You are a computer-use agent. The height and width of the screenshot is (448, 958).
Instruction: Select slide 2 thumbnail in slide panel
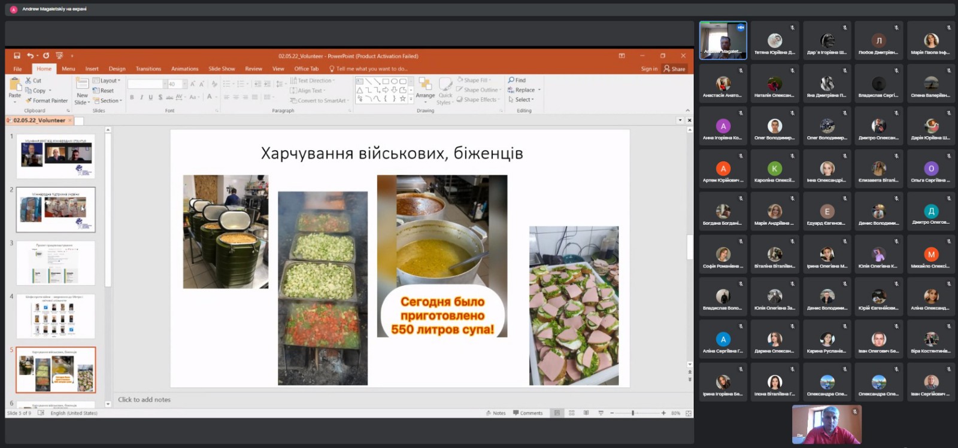coord(56,209)
